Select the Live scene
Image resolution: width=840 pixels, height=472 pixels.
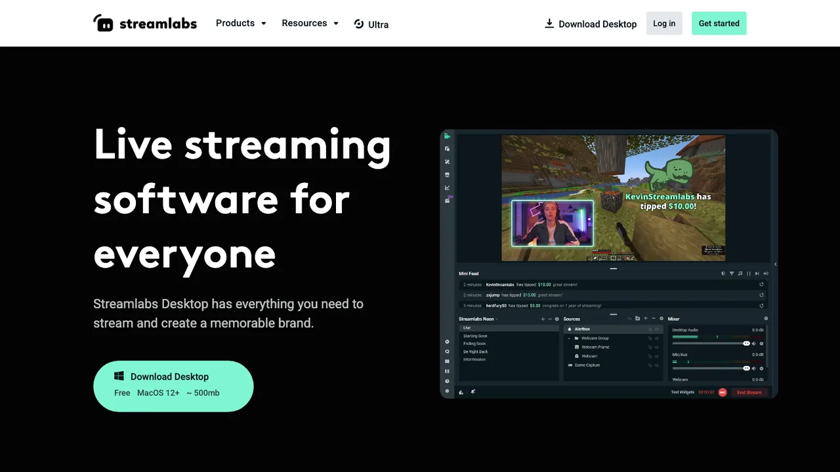(x=509, y=328)
